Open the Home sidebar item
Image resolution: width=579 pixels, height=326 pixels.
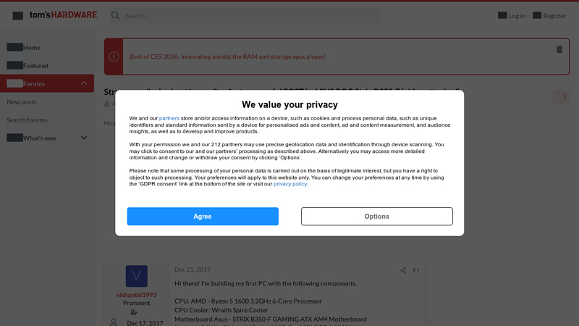coord(31,47)
